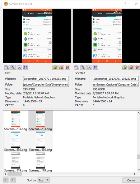The width and height of the screenshot is (140, 184).
Task: Set First preview to original size zoom
Action: click(19, 67)
